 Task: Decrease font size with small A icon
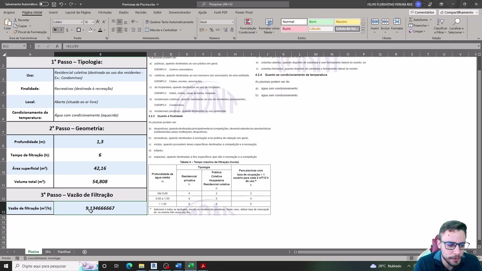(x=104, y=22)
